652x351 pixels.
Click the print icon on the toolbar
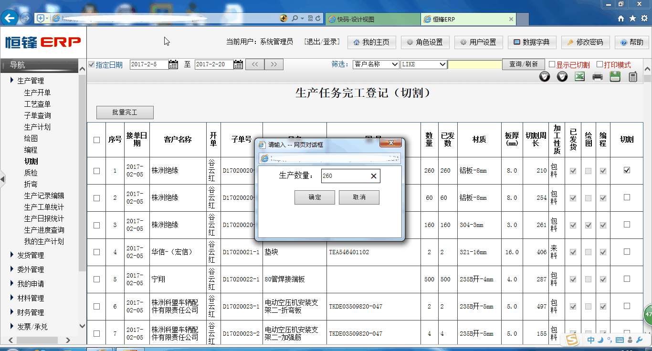pyautogui.click(x=597, y=76)
